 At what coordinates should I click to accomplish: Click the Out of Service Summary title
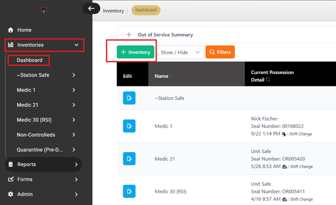[x=165, y=34]
